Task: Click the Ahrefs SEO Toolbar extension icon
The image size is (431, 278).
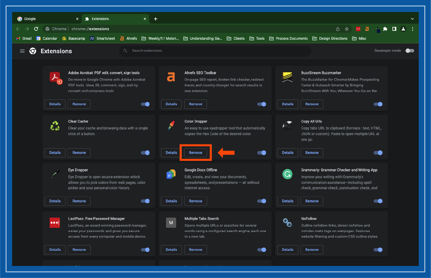Action: tap(171, 77)
